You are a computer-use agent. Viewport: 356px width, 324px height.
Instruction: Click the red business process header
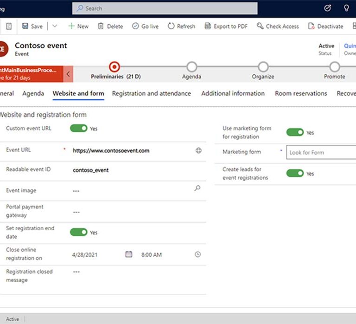click(x=32, y=74)
